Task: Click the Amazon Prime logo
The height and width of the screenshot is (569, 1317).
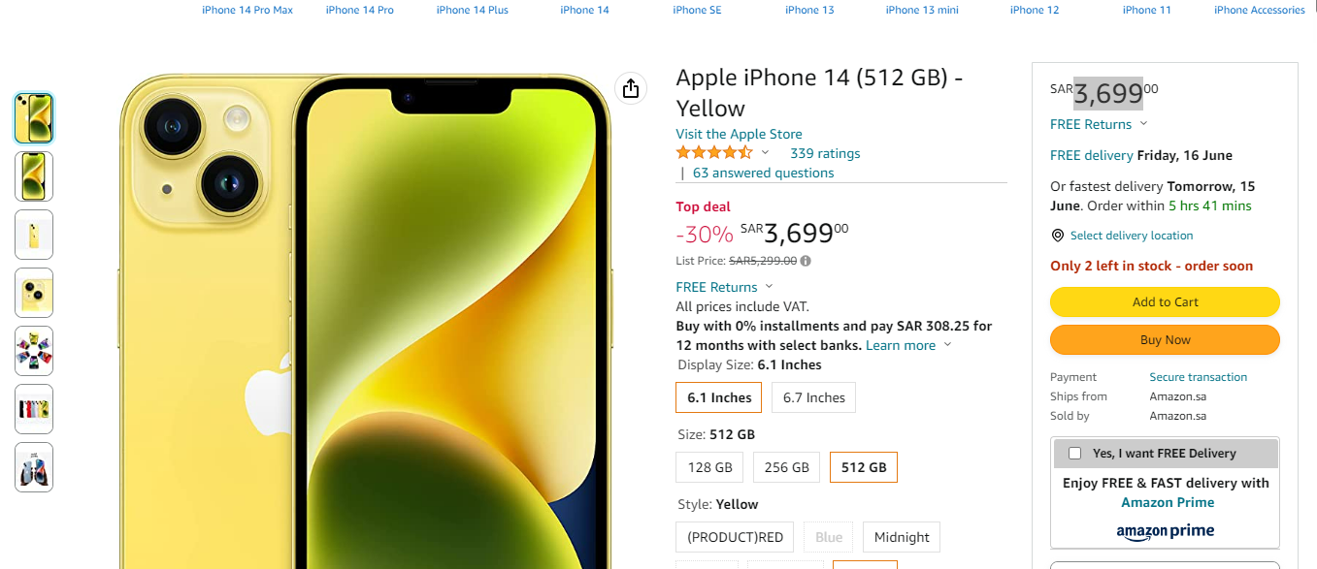Action: click(1165, 531)
